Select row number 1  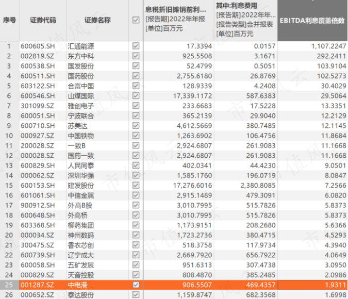tap(9, 46)
